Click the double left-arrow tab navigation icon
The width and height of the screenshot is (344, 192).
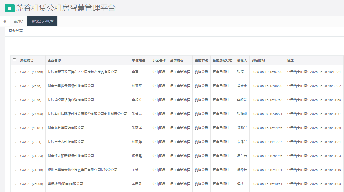click(4, 21)
